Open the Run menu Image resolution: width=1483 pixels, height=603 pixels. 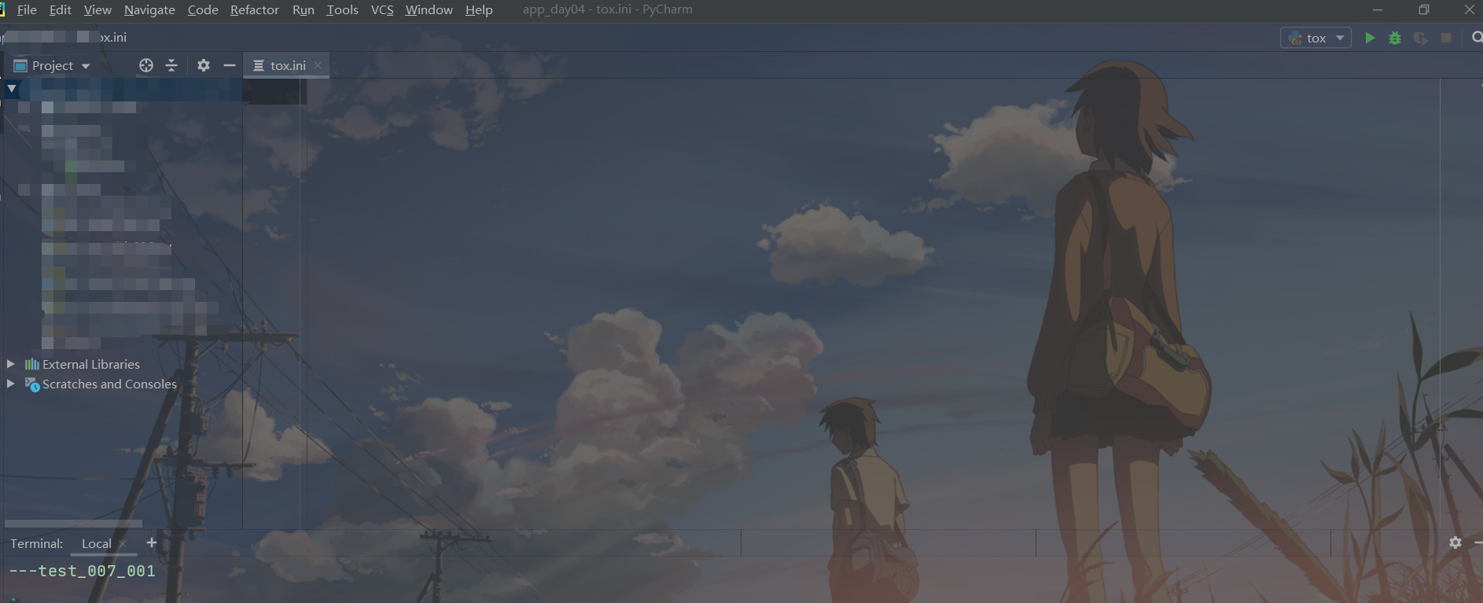pos(304,9)
